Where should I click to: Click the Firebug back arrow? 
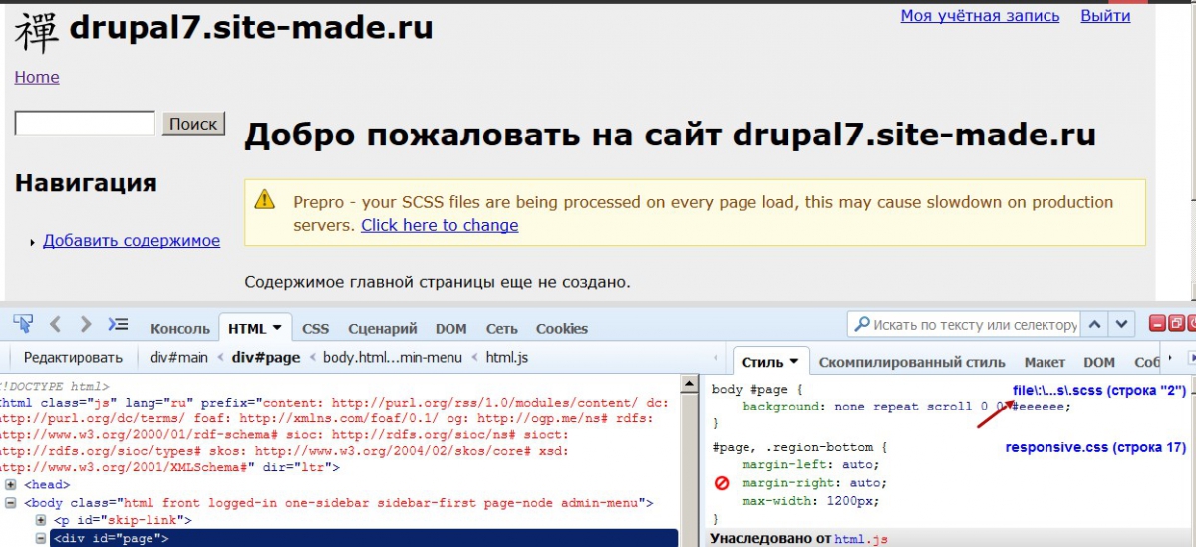pos(55,324)
